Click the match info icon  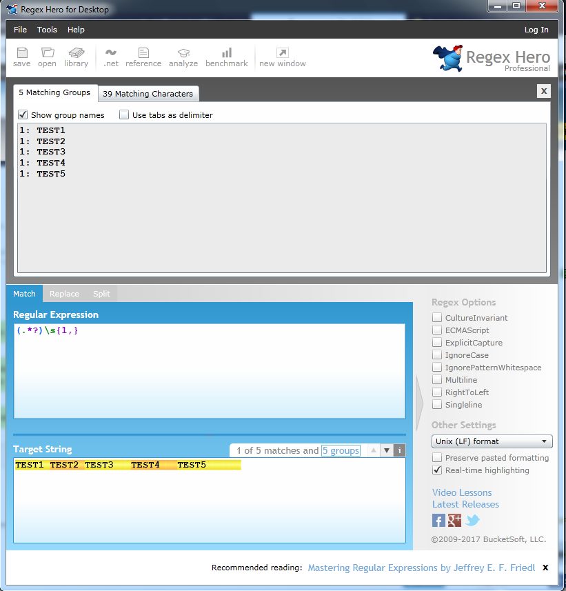pos(399,450)
